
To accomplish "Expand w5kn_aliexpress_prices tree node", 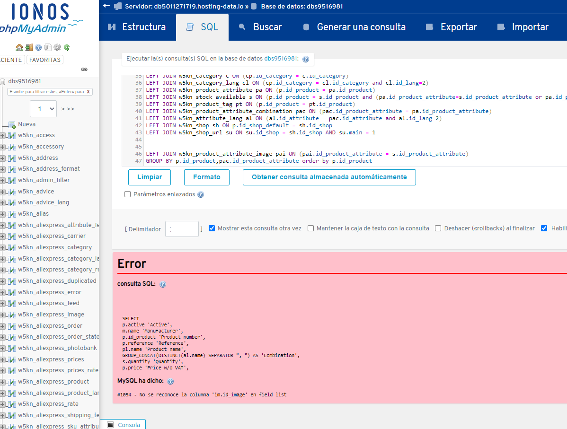I will pyautogui.click(x=2, y=360).
